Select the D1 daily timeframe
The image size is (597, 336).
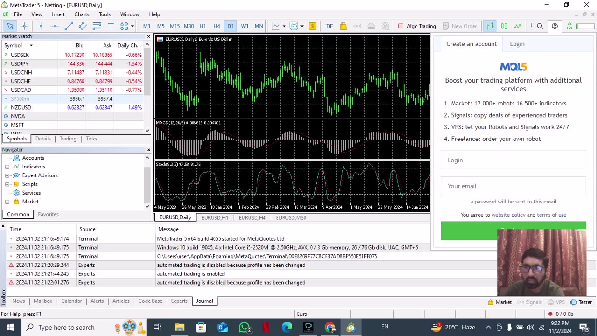pyautogui.click(x=230, y=26)
